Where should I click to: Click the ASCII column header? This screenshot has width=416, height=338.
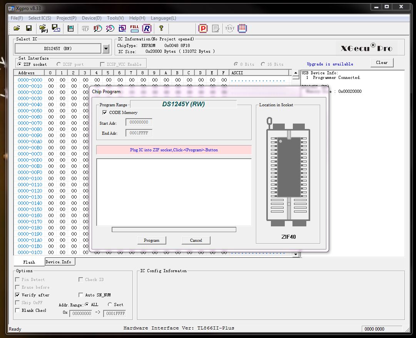[x=259, y=73]
